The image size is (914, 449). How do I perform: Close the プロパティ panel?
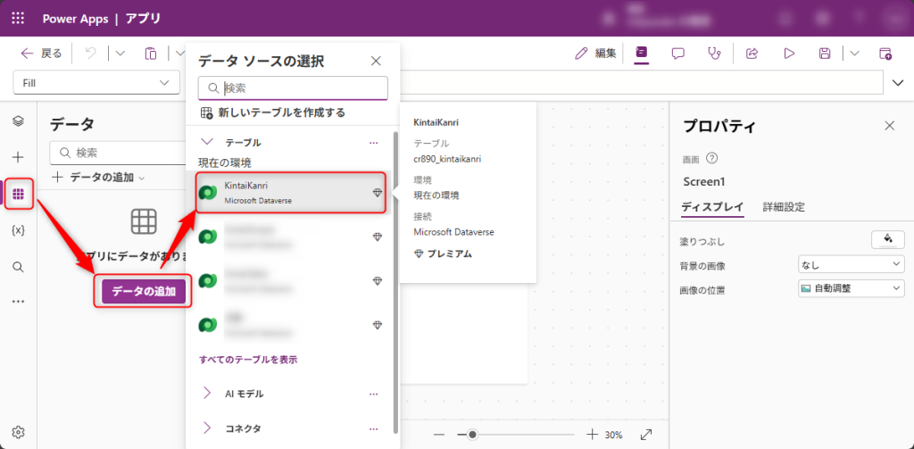[890, 125]
